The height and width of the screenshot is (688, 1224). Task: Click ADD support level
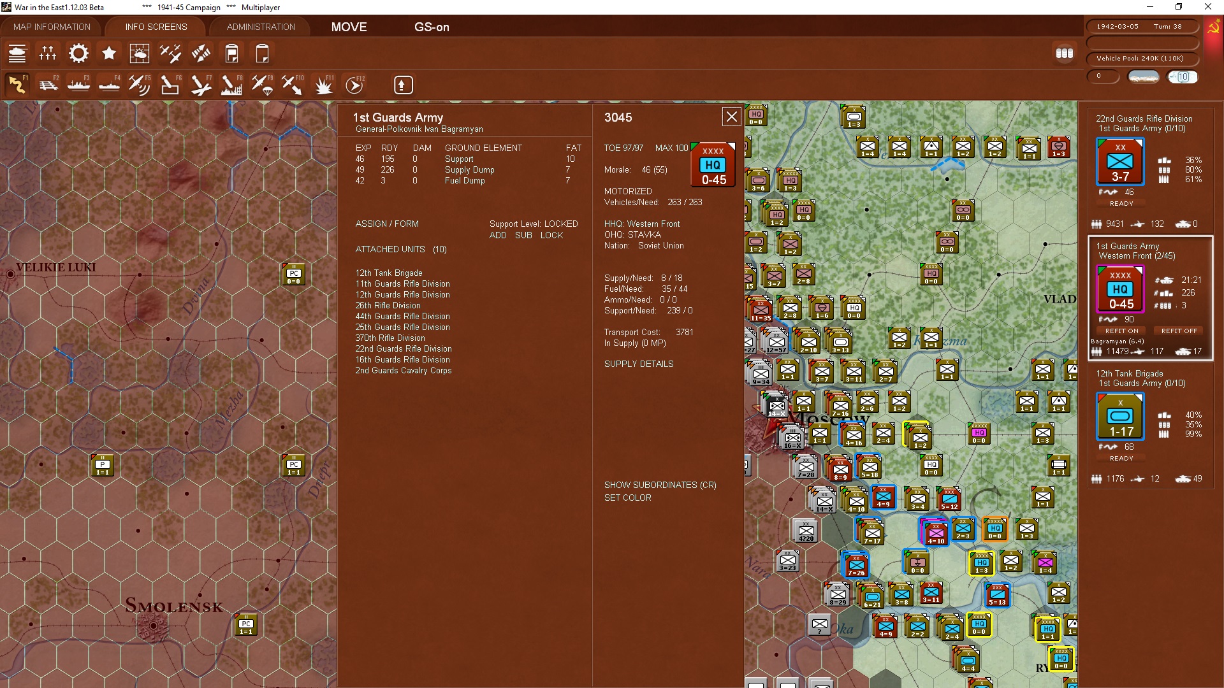[498, 235]
